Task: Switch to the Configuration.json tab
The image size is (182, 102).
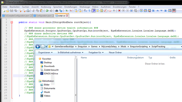Action: [x=44, y=16]
